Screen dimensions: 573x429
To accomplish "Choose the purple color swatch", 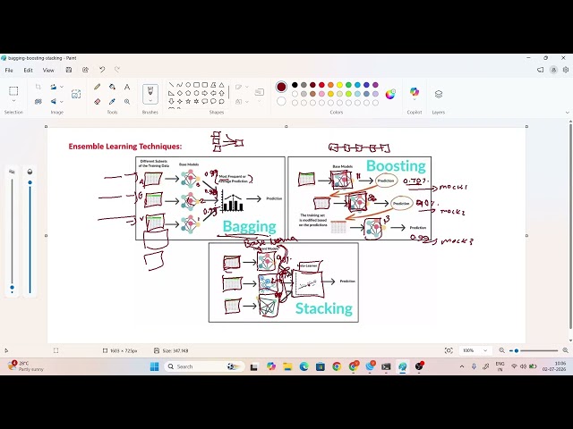I will 375,85.
